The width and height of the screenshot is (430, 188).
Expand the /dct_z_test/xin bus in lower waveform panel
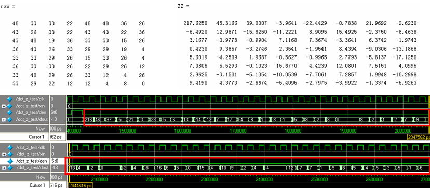pyautogui.click(x=4, y=154)
